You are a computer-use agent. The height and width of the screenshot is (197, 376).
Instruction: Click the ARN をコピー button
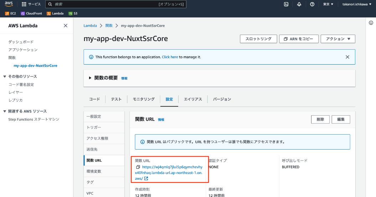click(299, 39)
